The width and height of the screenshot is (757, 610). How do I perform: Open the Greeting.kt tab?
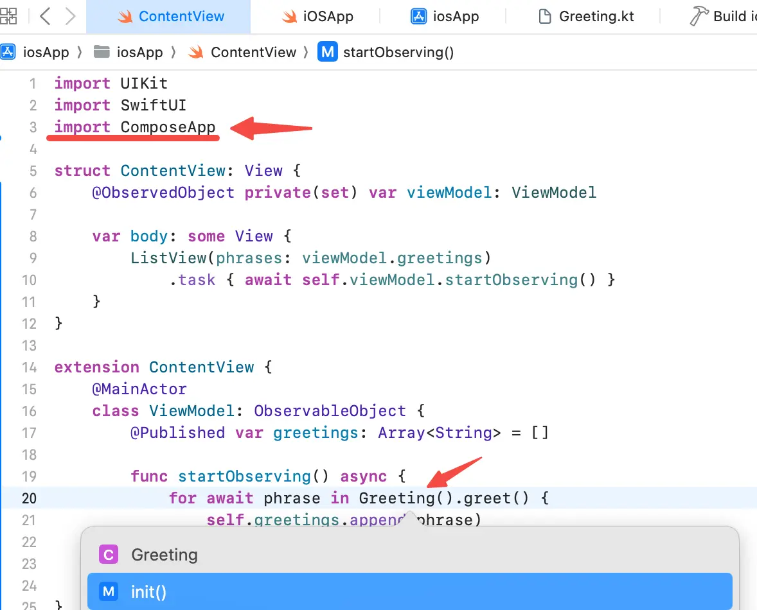click(586, 17)
